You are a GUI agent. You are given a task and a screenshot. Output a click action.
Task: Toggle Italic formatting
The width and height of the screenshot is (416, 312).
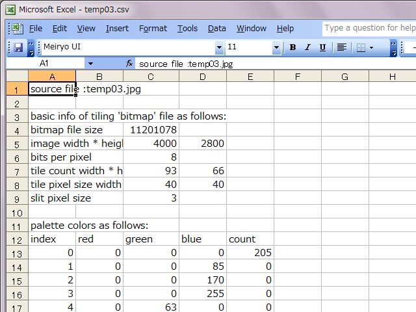(307, 47)
